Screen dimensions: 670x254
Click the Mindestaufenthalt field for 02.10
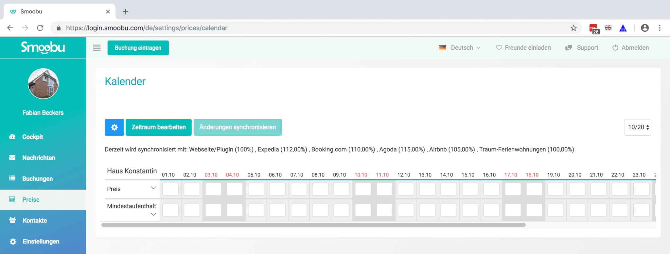click(x=192, y=210)
